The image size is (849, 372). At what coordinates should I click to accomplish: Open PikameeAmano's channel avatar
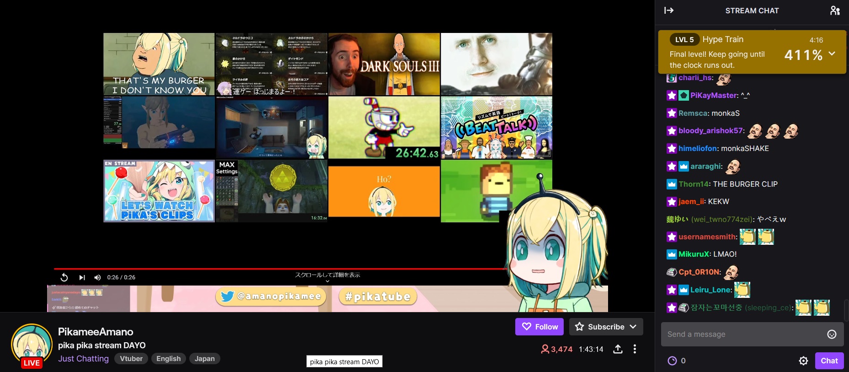coord(32,345)
